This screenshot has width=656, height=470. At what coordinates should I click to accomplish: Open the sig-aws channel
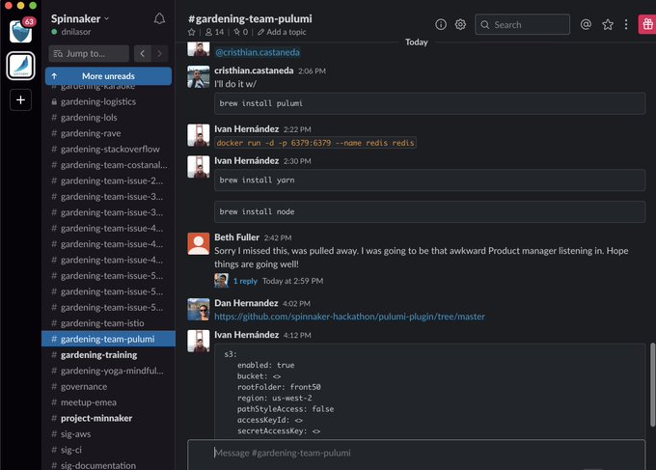point(108,434)
